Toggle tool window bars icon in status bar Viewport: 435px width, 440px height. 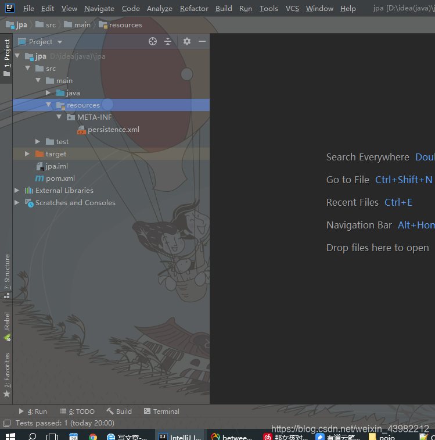pos(7,423)
